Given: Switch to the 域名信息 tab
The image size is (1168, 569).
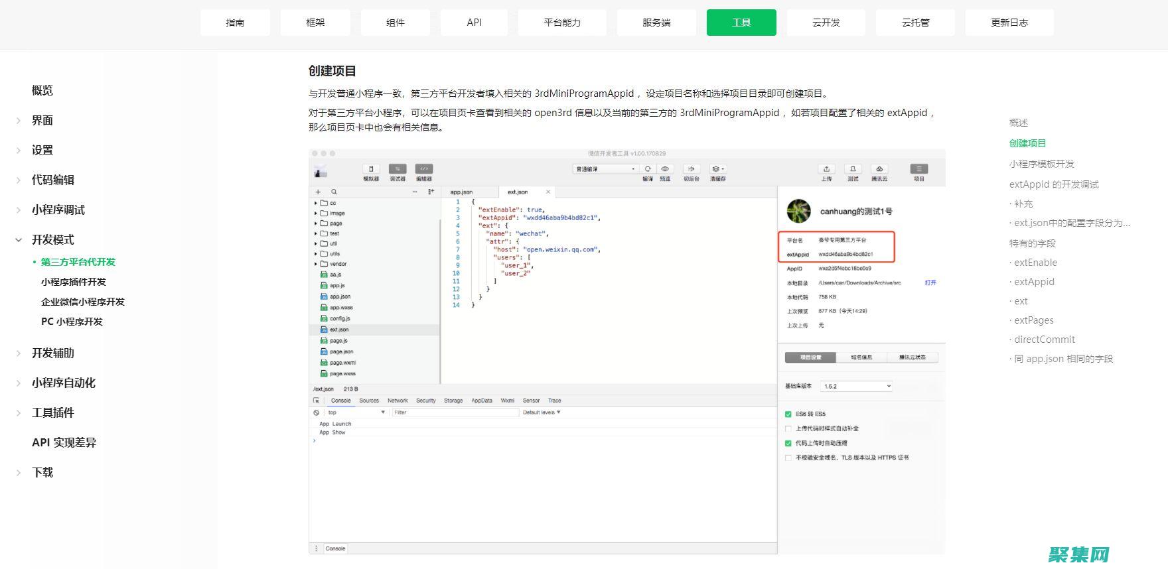Looking at the screenshot, I should click(x=862, y=357).
